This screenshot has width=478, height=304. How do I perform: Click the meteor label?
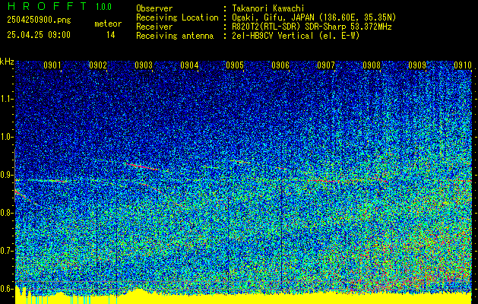point(108,24)
